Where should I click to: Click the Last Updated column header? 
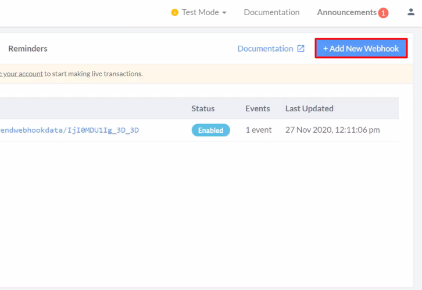point(309,108)
